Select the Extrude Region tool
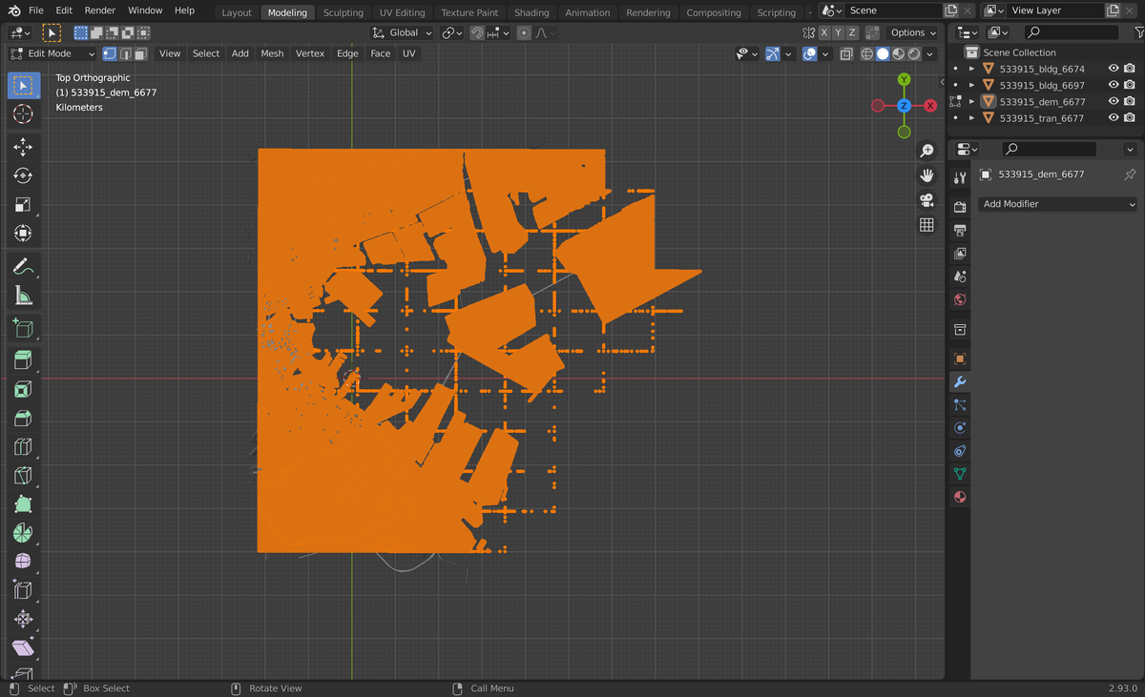This screenshot has width=1145, height=697. click(x=23, y=359)
